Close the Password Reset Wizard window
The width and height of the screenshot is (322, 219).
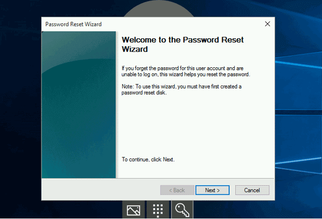268,24
